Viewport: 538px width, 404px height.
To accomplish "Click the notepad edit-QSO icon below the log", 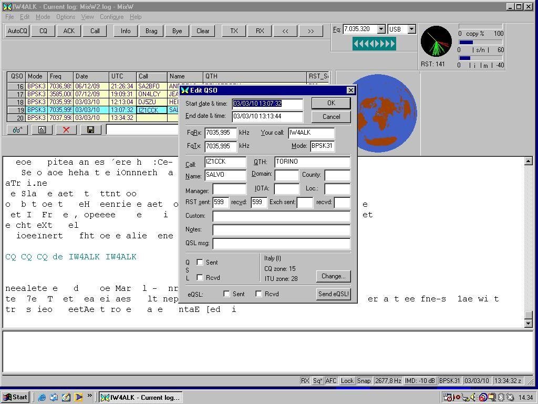I will [42, 129].
